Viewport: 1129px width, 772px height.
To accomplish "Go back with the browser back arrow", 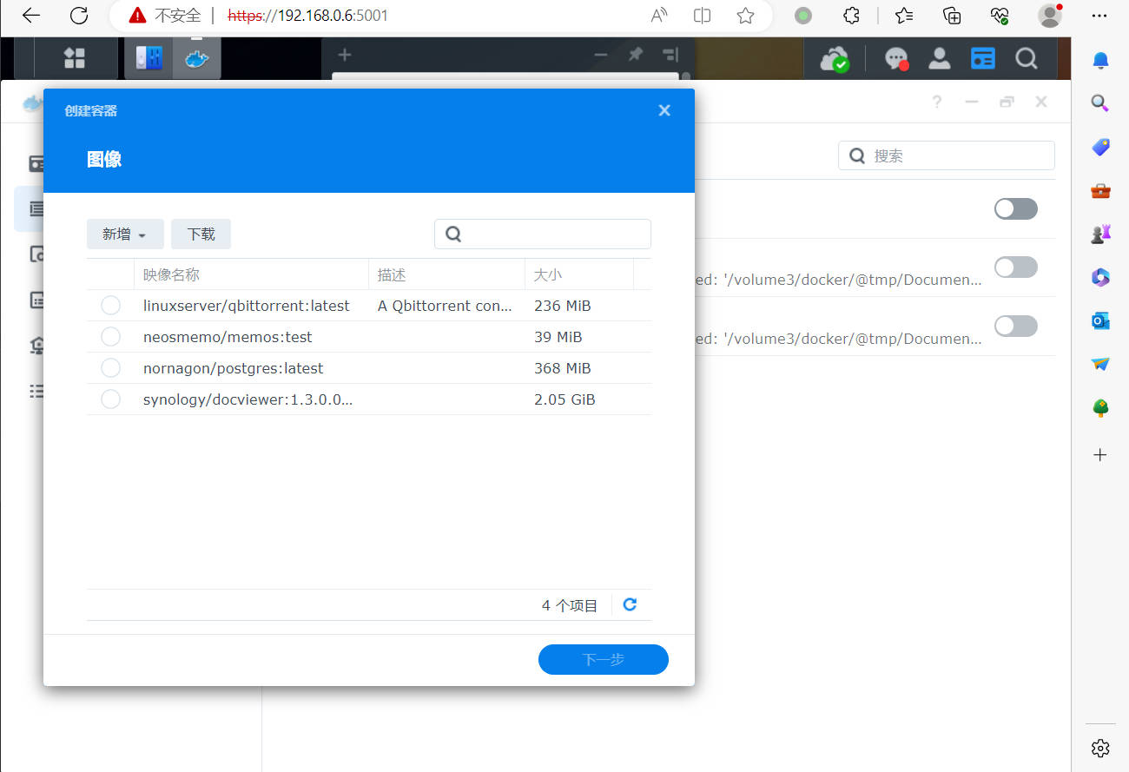I will point(31,16).
